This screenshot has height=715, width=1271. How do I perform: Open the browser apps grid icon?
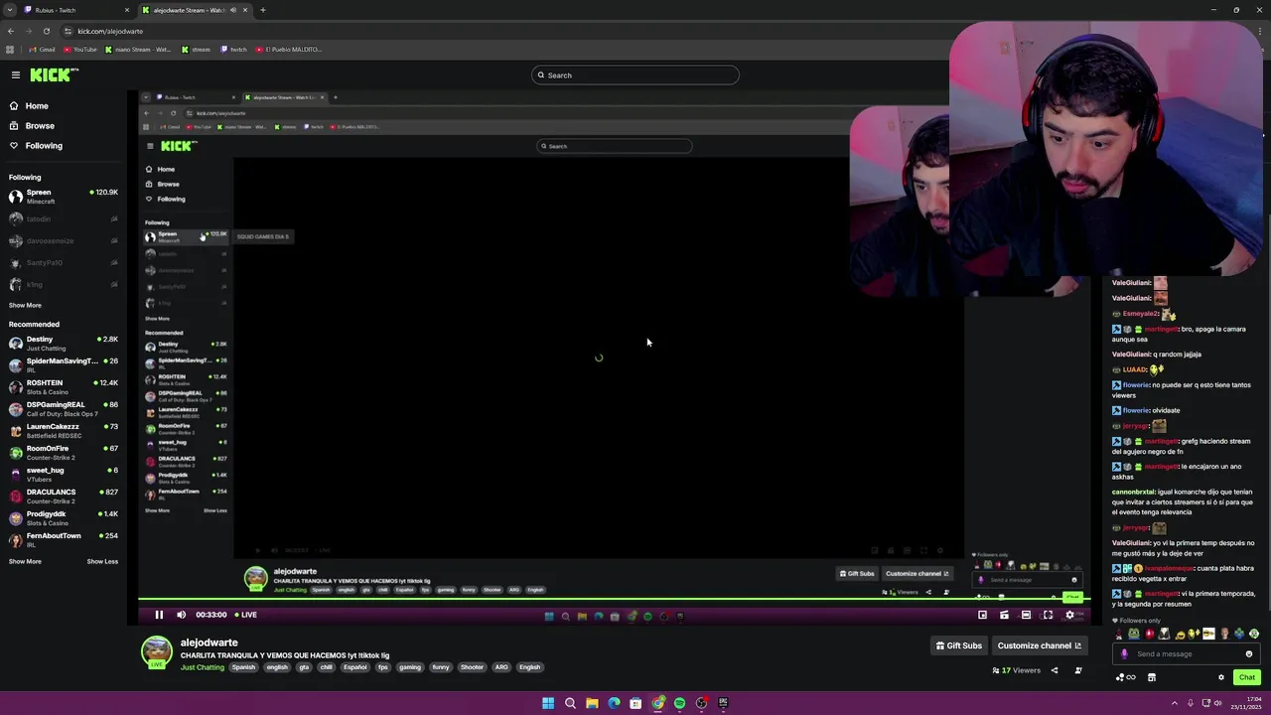(10, 49)
